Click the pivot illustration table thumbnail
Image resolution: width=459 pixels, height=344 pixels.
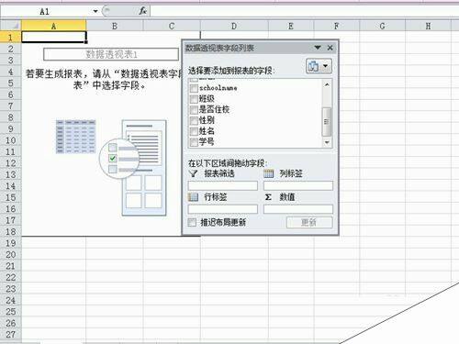[76, 137]
